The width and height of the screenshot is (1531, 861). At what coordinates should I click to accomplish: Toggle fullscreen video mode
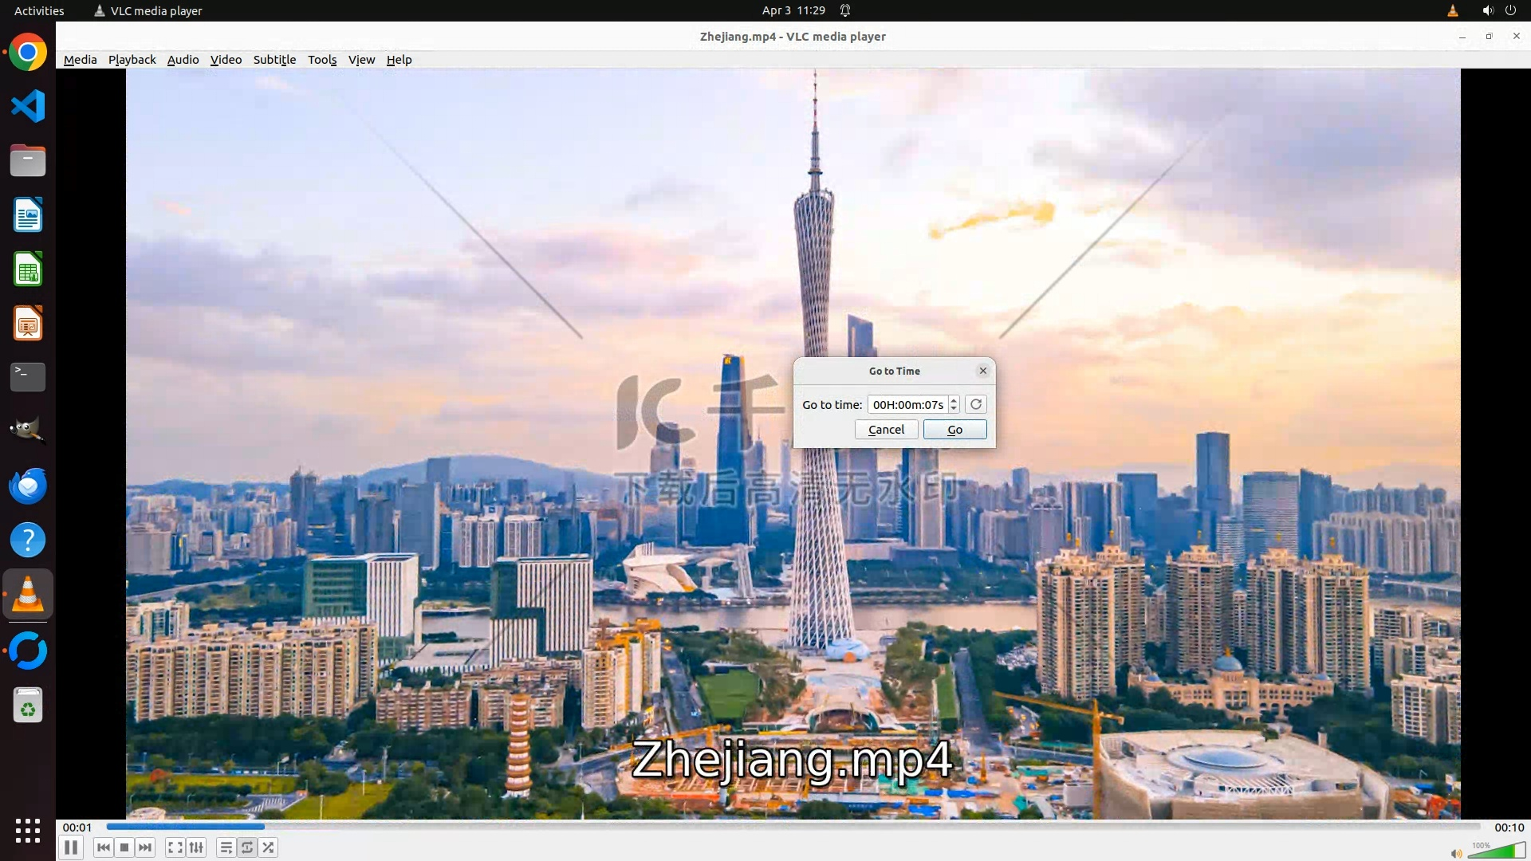[x=175, y=847]
